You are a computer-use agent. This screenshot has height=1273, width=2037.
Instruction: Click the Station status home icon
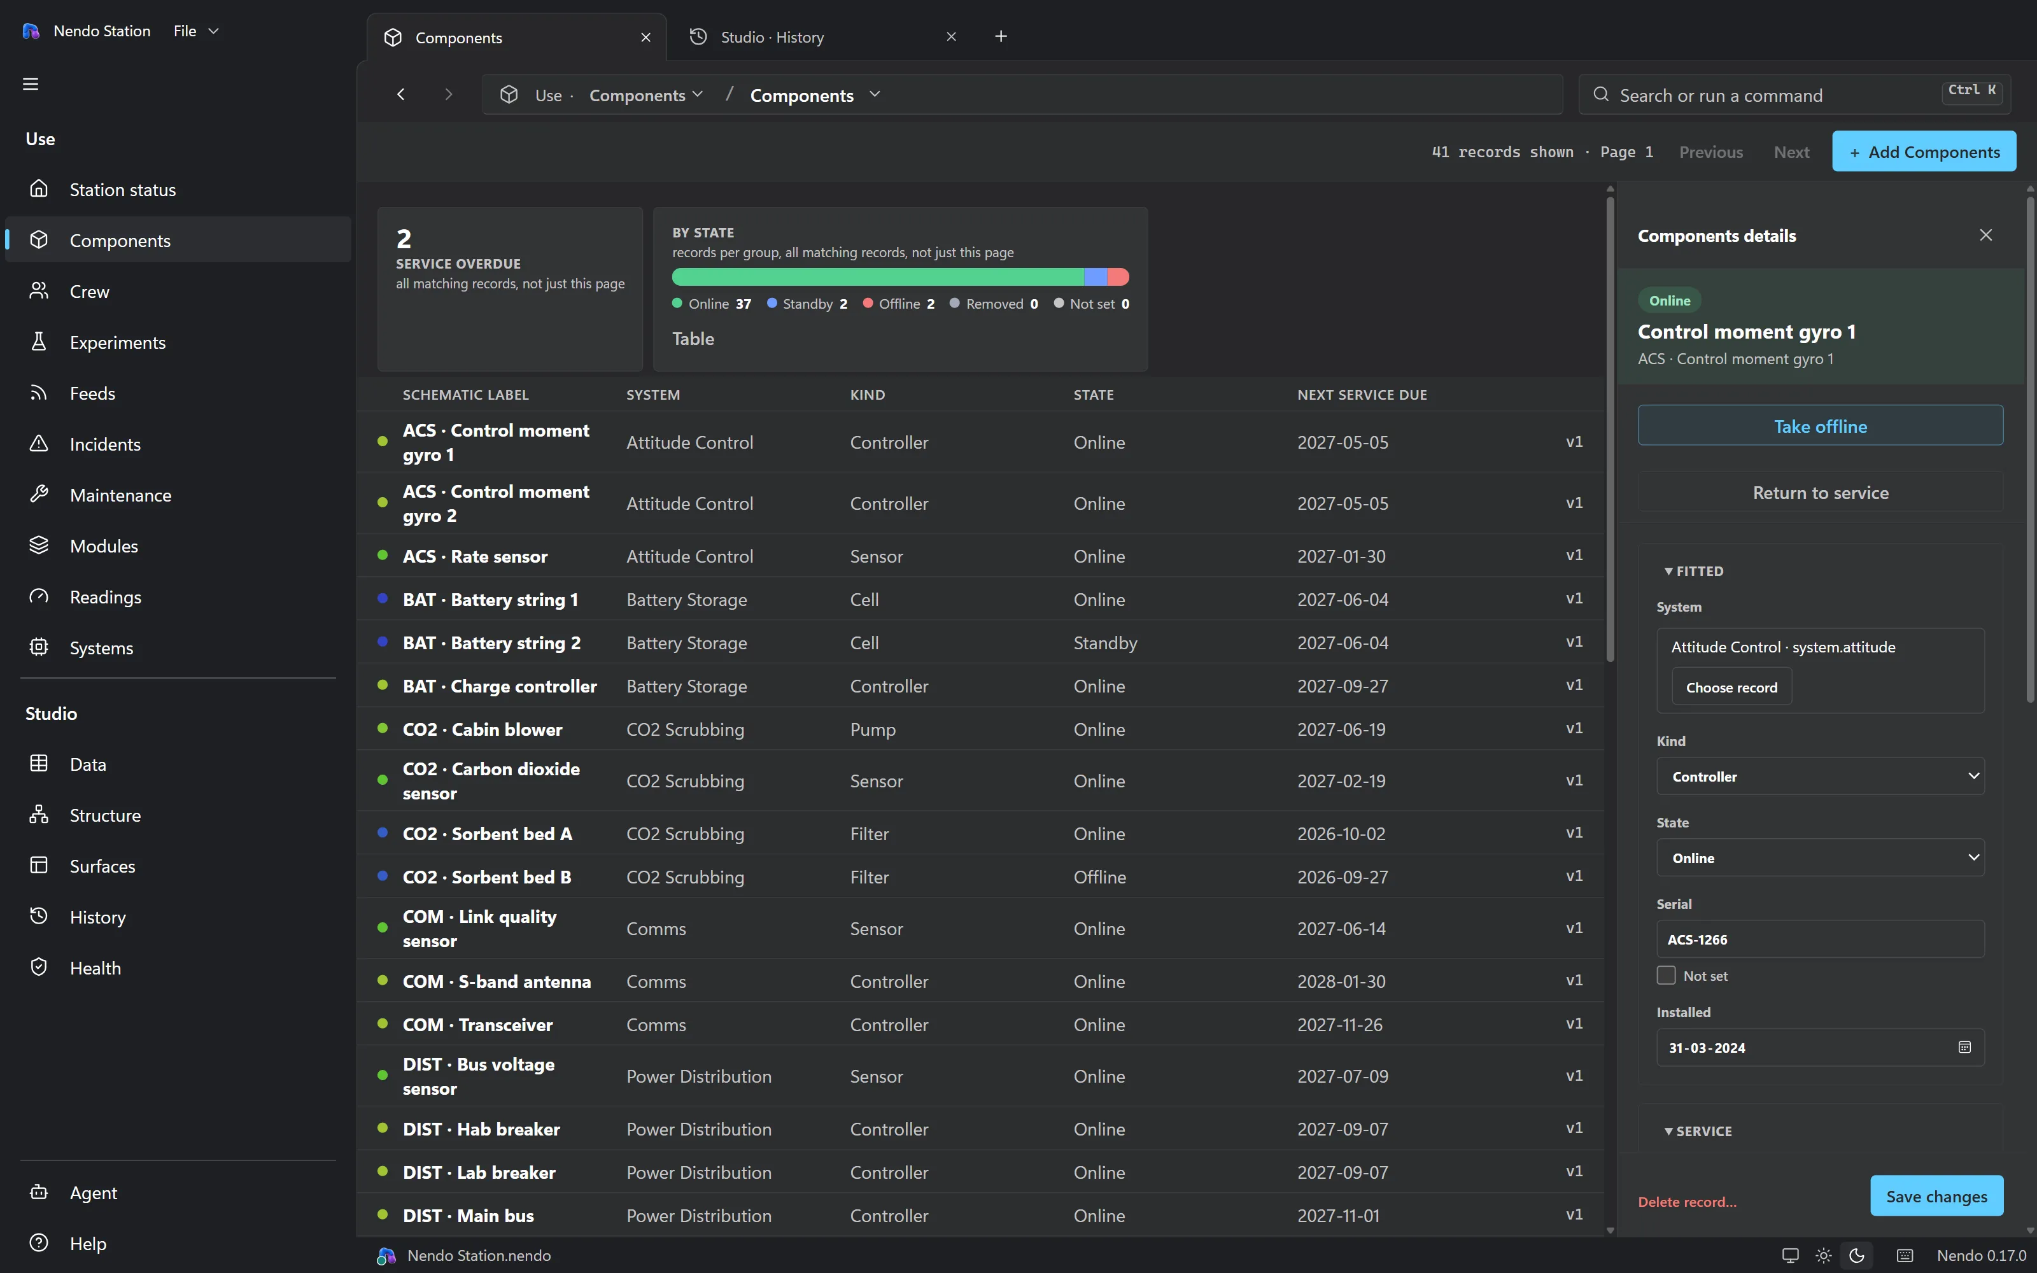coord(39,188)
